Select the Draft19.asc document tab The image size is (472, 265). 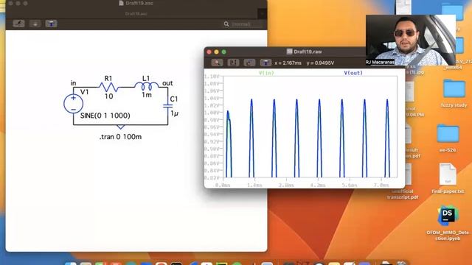[x=136, y=13]
